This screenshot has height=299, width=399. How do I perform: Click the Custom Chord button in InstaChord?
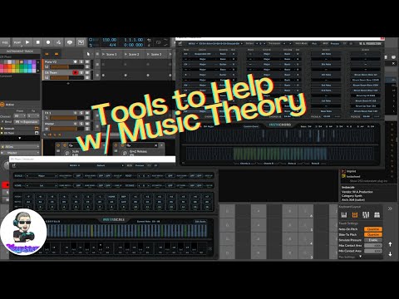pos(251,126)
